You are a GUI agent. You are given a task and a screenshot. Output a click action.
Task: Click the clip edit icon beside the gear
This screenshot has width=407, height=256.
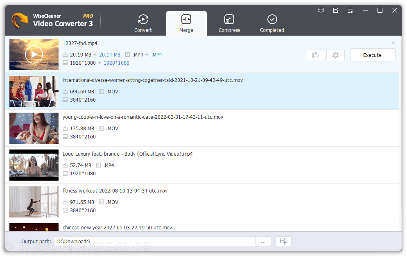click(x=316, y=55)
